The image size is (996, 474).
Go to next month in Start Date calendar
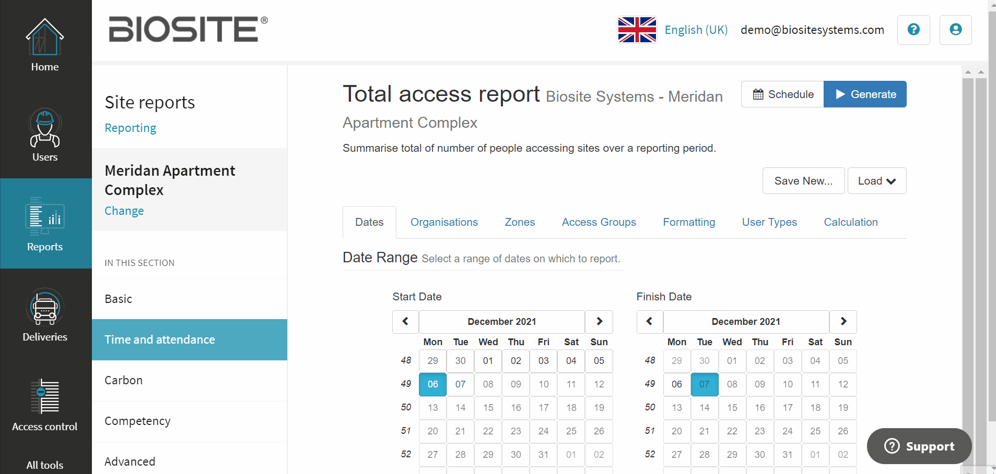tap(599, 322)
